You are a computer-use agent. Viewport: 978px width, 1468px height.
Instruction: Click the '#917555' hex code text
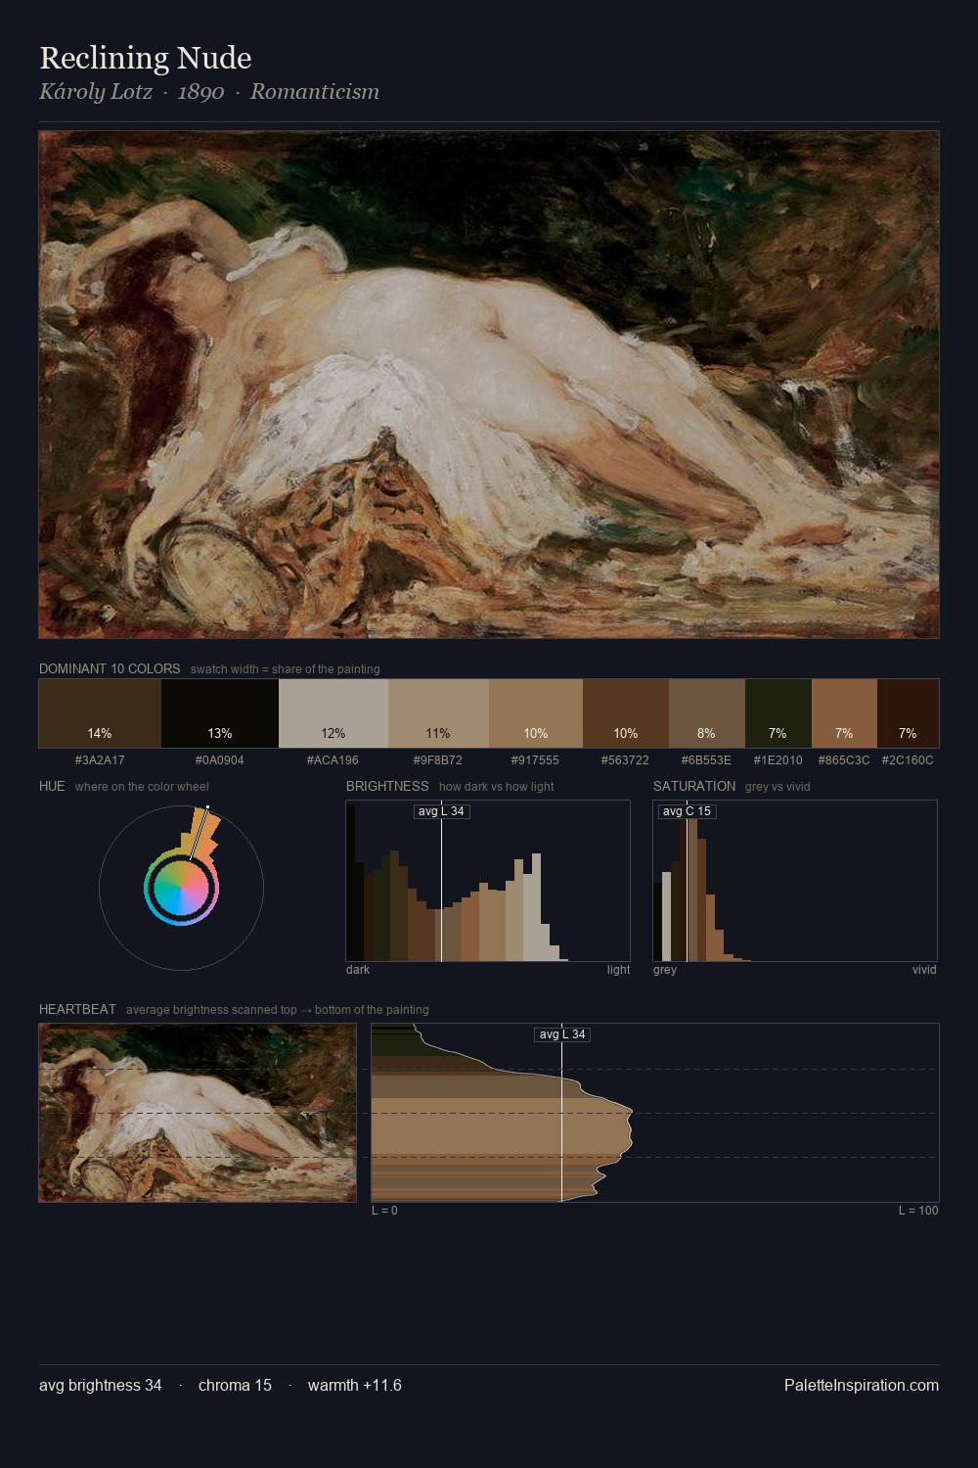(x=535, y=759)
